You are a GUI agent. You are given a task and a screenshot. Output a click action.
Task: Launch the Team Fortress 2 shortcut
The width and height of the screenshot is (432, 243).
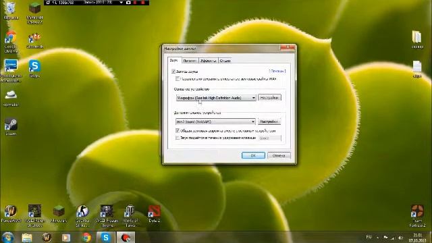[417, 216]
